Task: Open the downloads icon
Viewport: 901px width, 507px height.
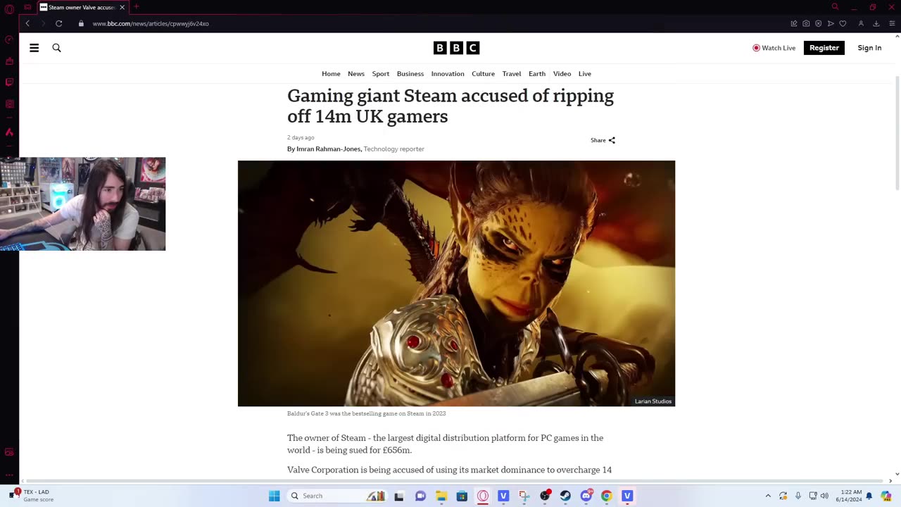Action: 876,23
